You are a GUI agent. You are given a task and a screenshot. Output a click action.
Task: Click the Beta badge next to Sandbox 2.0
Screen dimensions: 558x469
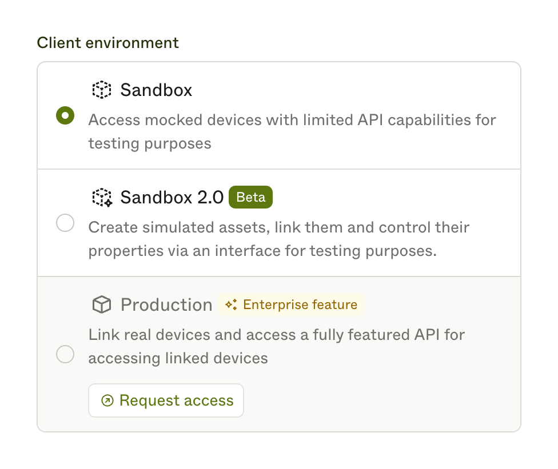pyautogui.click(x=250, y=197)
